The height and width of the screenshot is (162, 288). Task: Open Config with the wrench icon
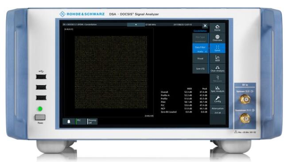click(x=217, y=99)
